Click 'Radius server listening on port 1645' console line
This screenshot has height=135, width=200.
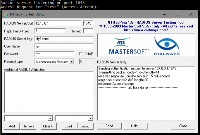(42, 2)
